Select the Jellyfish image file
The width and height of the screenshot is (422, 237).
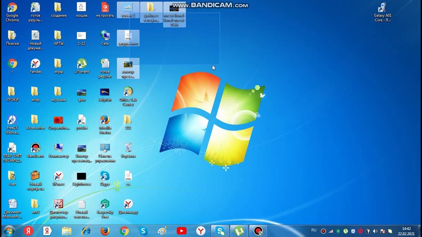pos(105,94)
